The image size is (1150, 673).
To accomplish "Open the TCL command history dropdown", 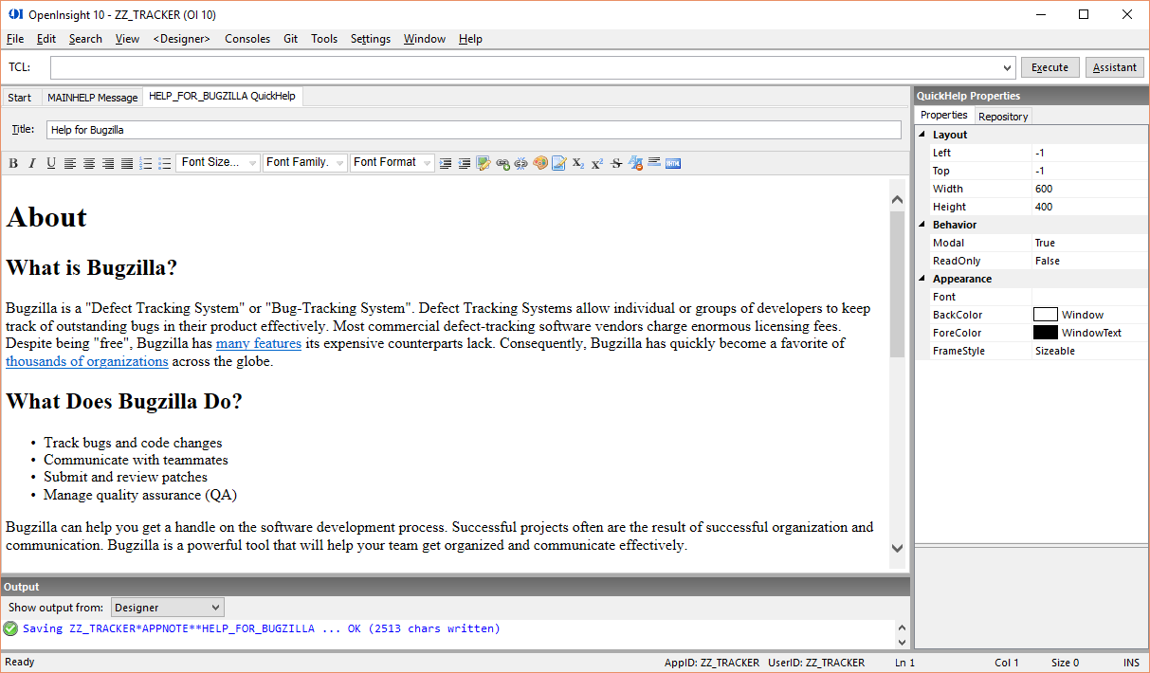I will (x=1007, y=68).
